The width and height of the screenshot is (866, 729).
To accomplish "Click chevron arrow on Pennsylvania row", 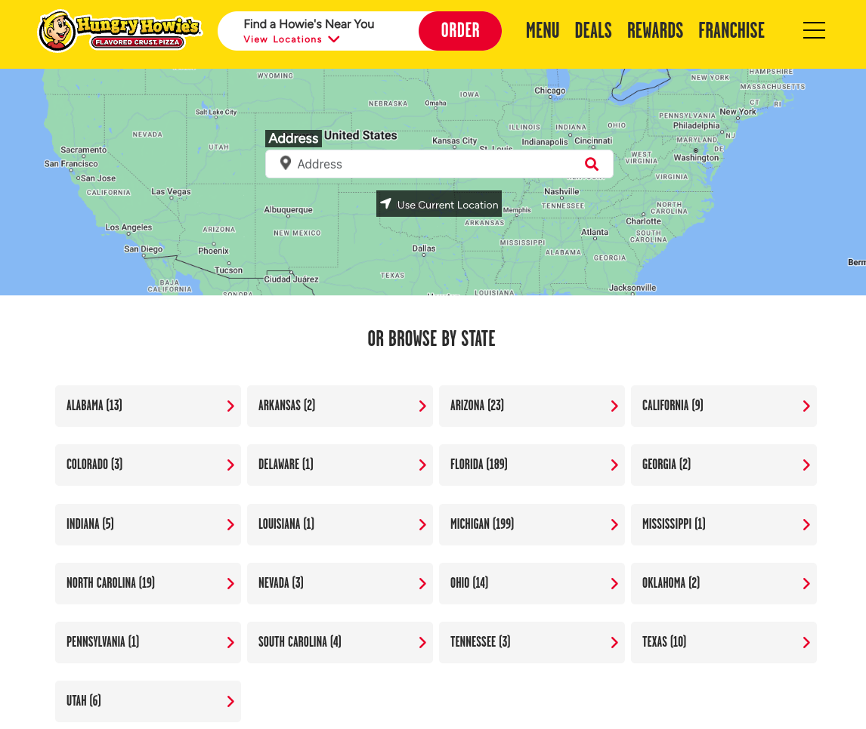I will click(x=230, y=643).
